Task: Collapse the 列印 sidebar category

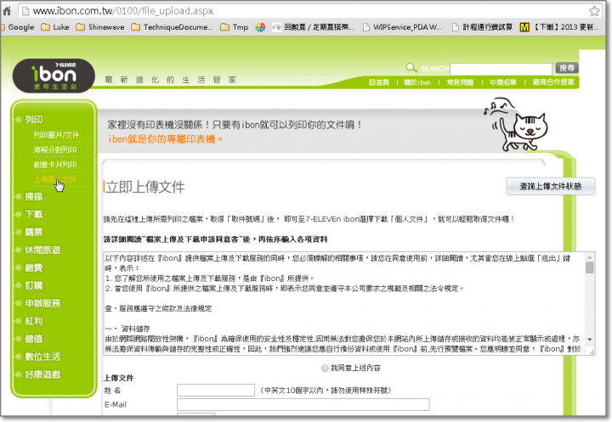Action: point(33,120)
